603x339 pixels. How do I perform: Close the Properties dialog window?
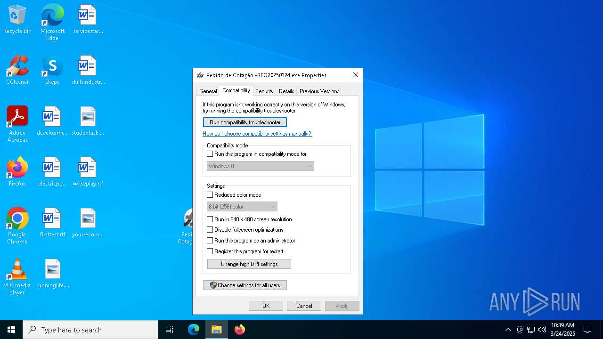pos(356,75)
